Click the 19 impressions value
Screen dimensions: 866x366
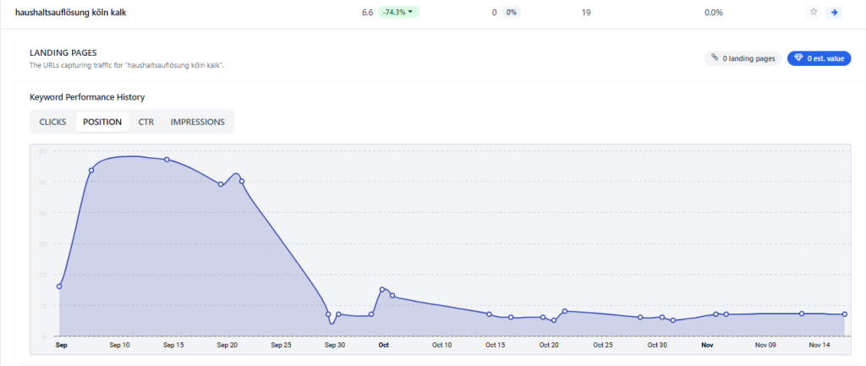click(x=586, y=12)
